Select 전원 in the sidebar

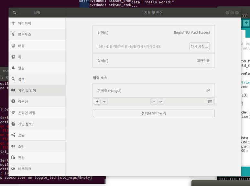click(x=37, y=158)
